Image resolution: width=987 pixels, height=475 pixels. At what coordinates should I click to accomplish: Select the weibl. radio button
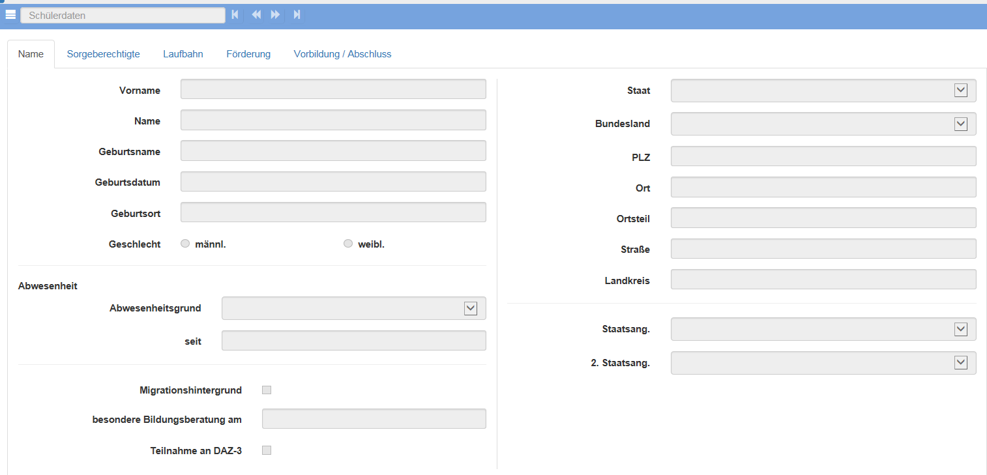click(348, 244)
